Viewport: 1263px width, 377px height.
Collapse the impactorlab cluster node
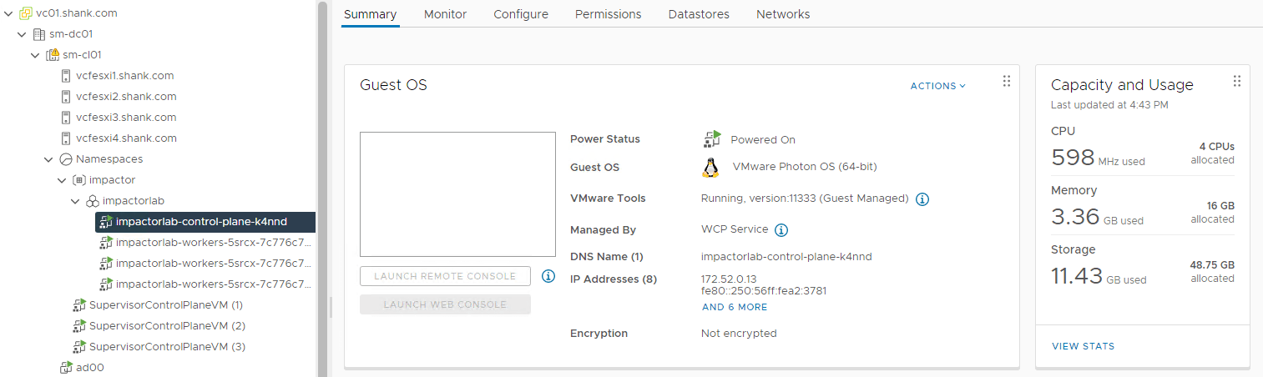coord(75,201)
